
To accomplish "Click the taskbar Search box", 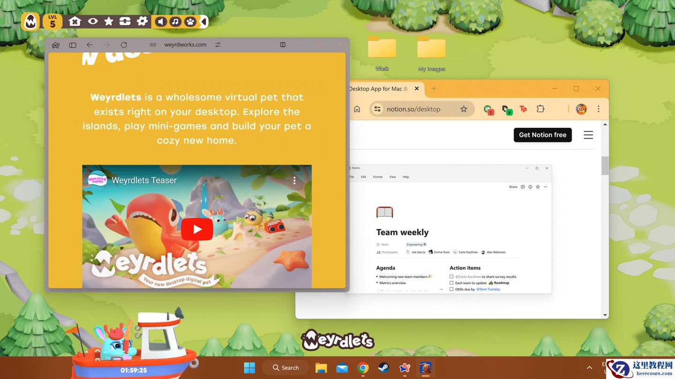I will click(285, 368).
